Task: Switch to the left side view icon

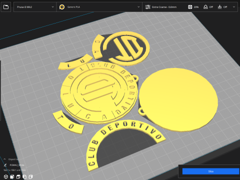Action: pos(24,176)
